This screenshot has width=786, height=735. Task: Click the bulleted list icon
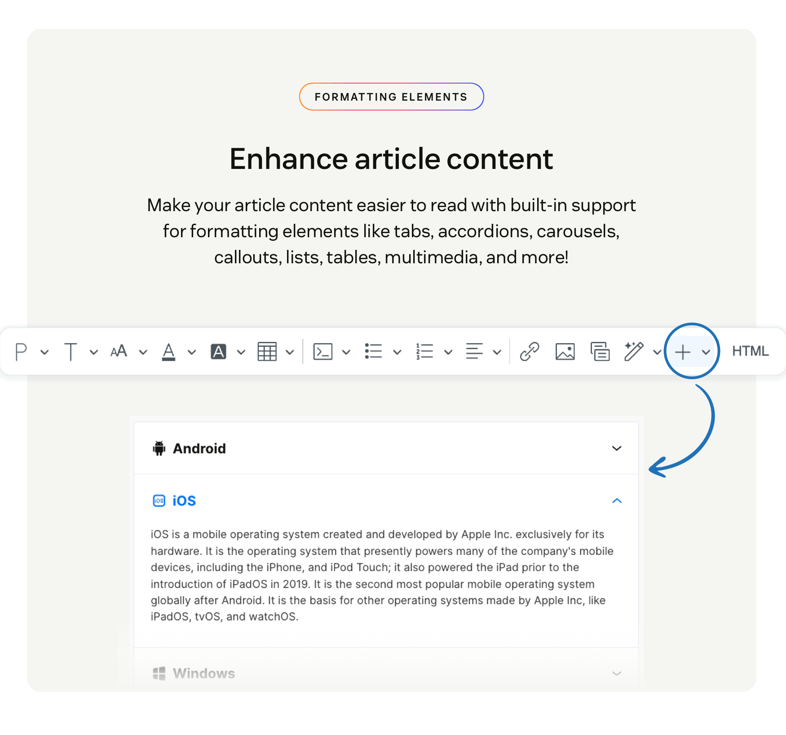tap(373, 351)
